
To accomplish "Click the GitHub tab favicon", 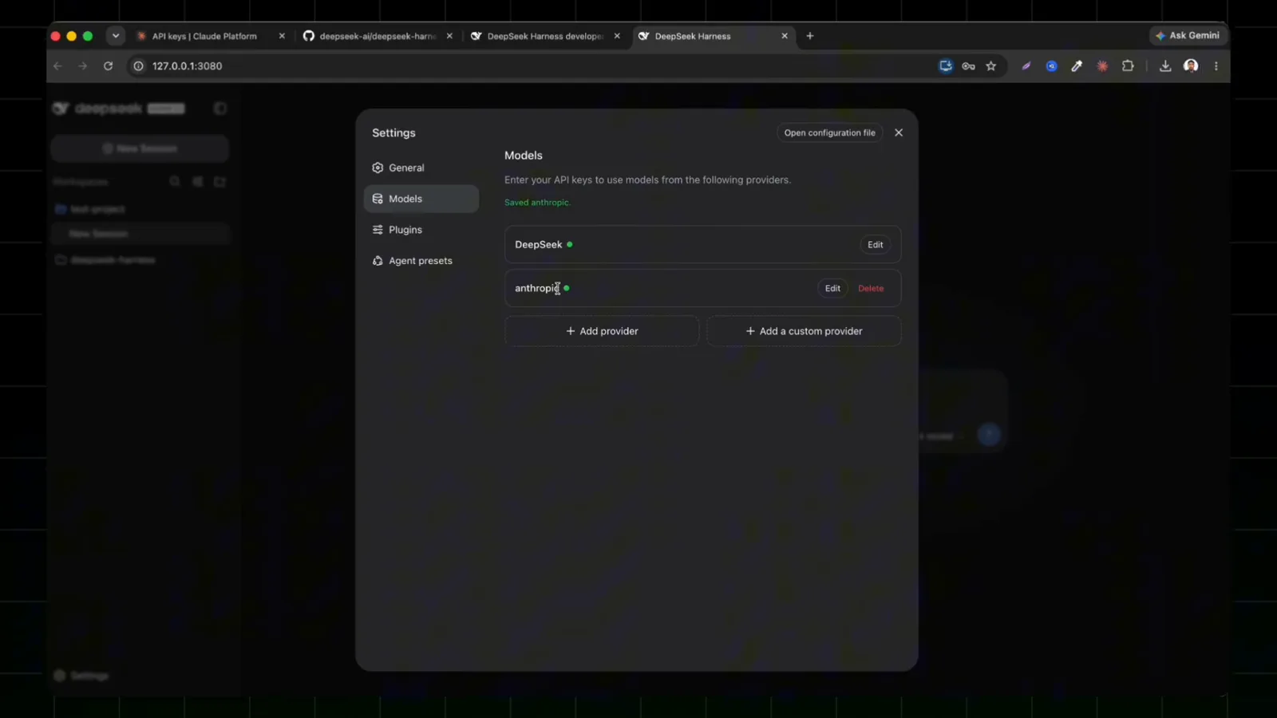I will [x=309, y=36].
